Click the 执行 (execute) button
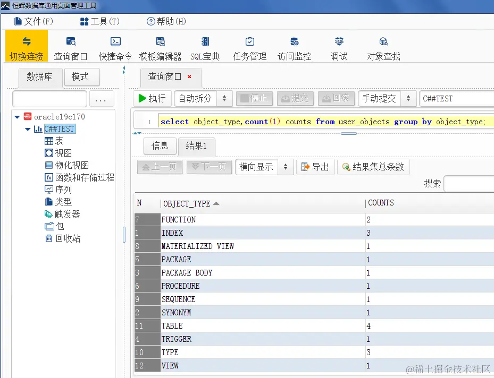 click(152, 98)
